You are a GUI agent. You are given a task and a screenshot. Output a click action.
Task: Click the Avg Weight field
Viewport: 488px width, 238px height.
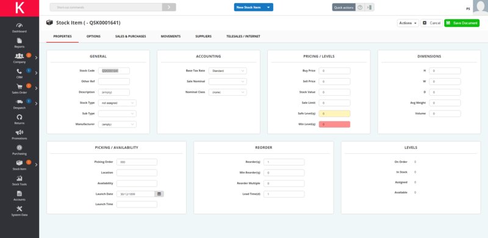pyautogui.click(x=445, y=103)
